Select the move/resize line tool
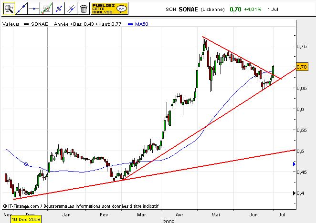The width and height of the screenshot is (316, 223). point(59,9)
